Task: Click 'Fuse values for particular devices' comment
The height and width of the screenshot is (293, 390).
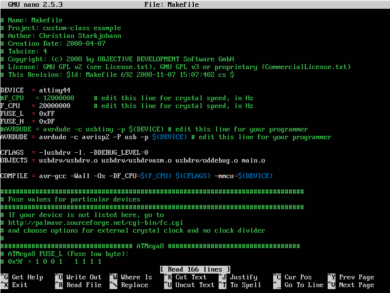Action: 71,200
